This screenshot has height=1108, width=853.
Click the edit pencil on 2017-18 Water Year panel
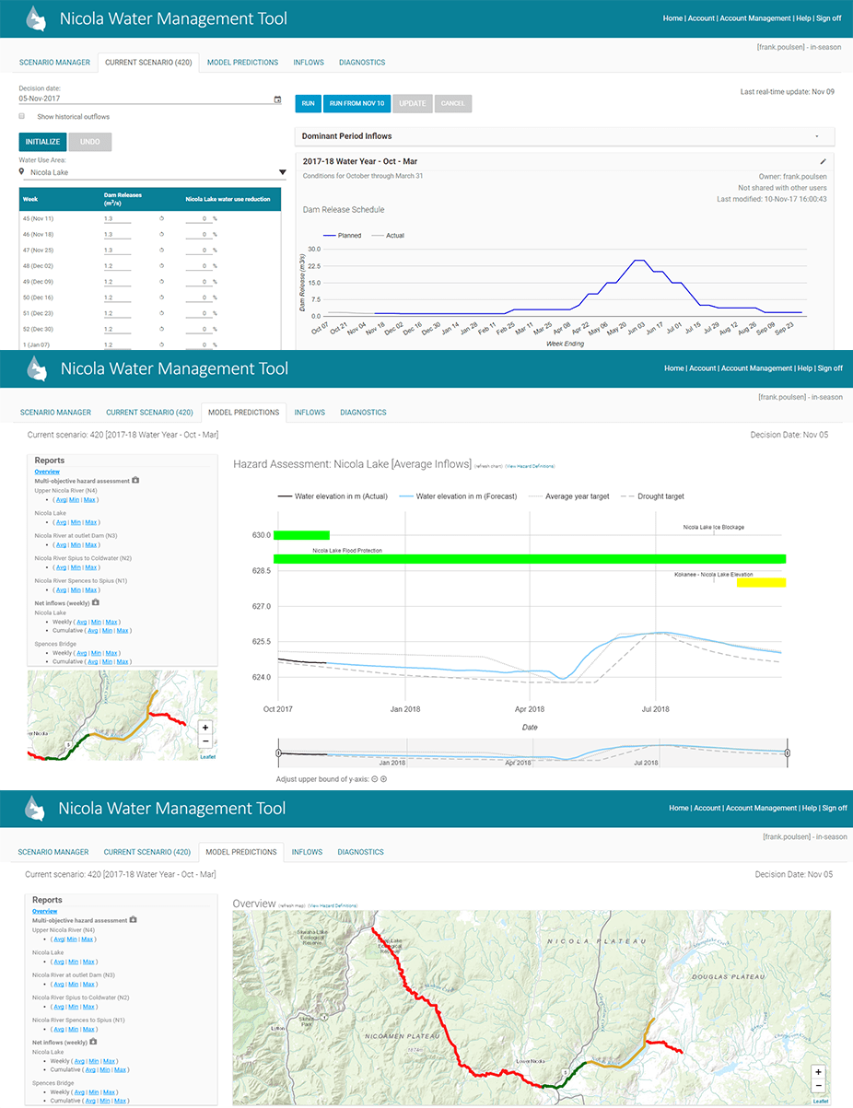(x=824, y=161)
